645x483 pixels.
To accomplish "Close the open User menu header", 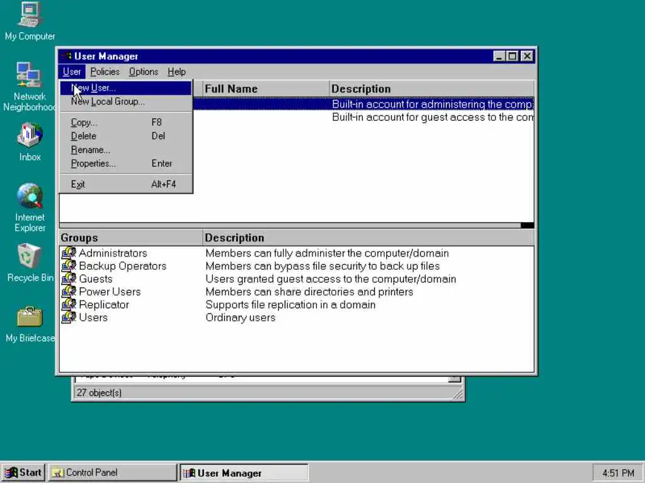I will tap(72, 72).
